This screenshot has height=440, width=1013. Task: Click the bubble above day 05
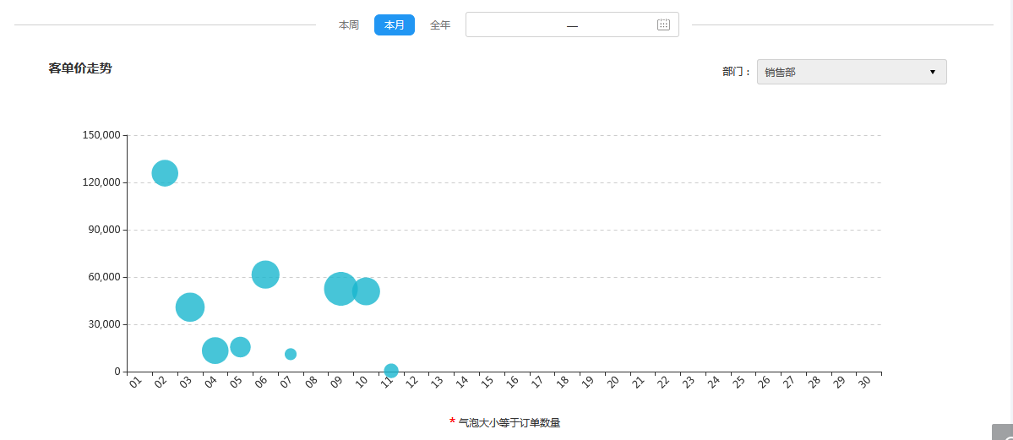240,347
